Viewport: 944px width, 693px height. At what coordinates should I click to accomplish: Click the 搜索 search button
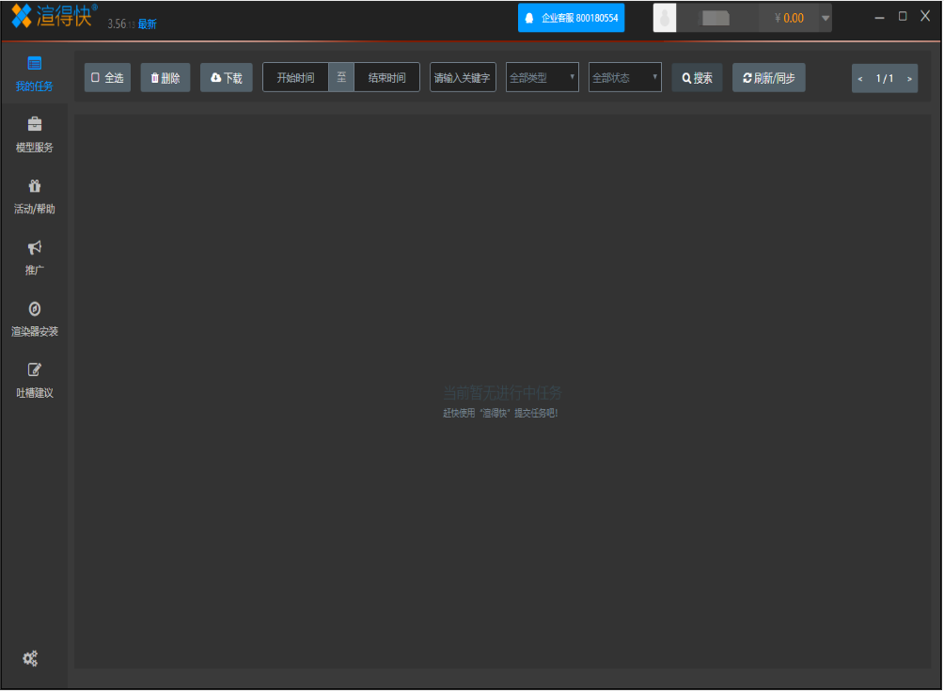pyautogui.click(x=697, y=78)
